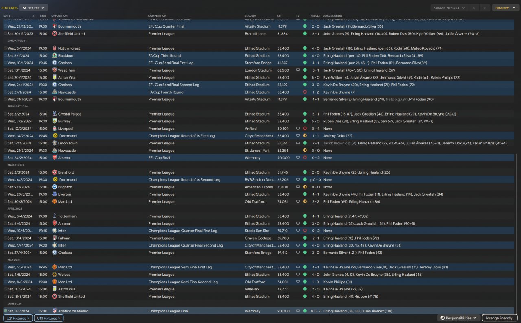Click the Everton club badge
Screen dimensions: 521x323
pos(55,194)
